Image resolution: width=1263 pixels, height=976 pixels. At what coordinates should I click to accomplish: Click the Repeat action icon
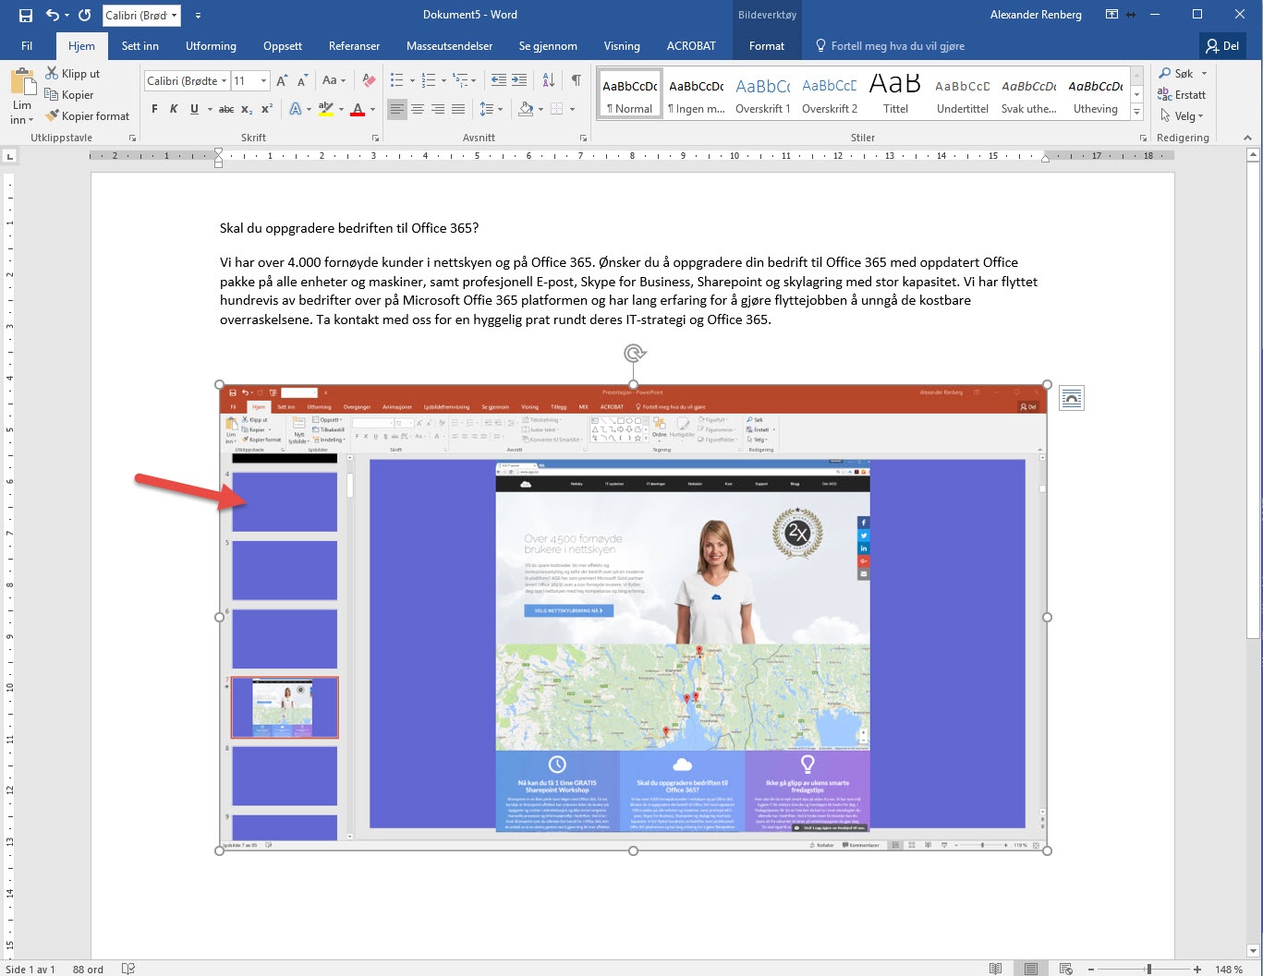pyautogui.click(x=84, y=15)
